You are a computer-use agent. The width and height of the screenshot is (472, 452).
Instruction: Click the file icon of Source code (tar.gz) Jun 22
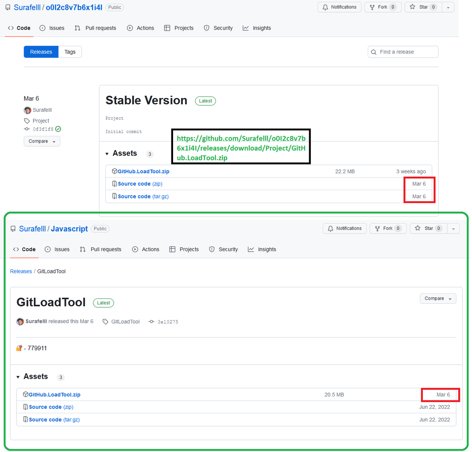26,420
